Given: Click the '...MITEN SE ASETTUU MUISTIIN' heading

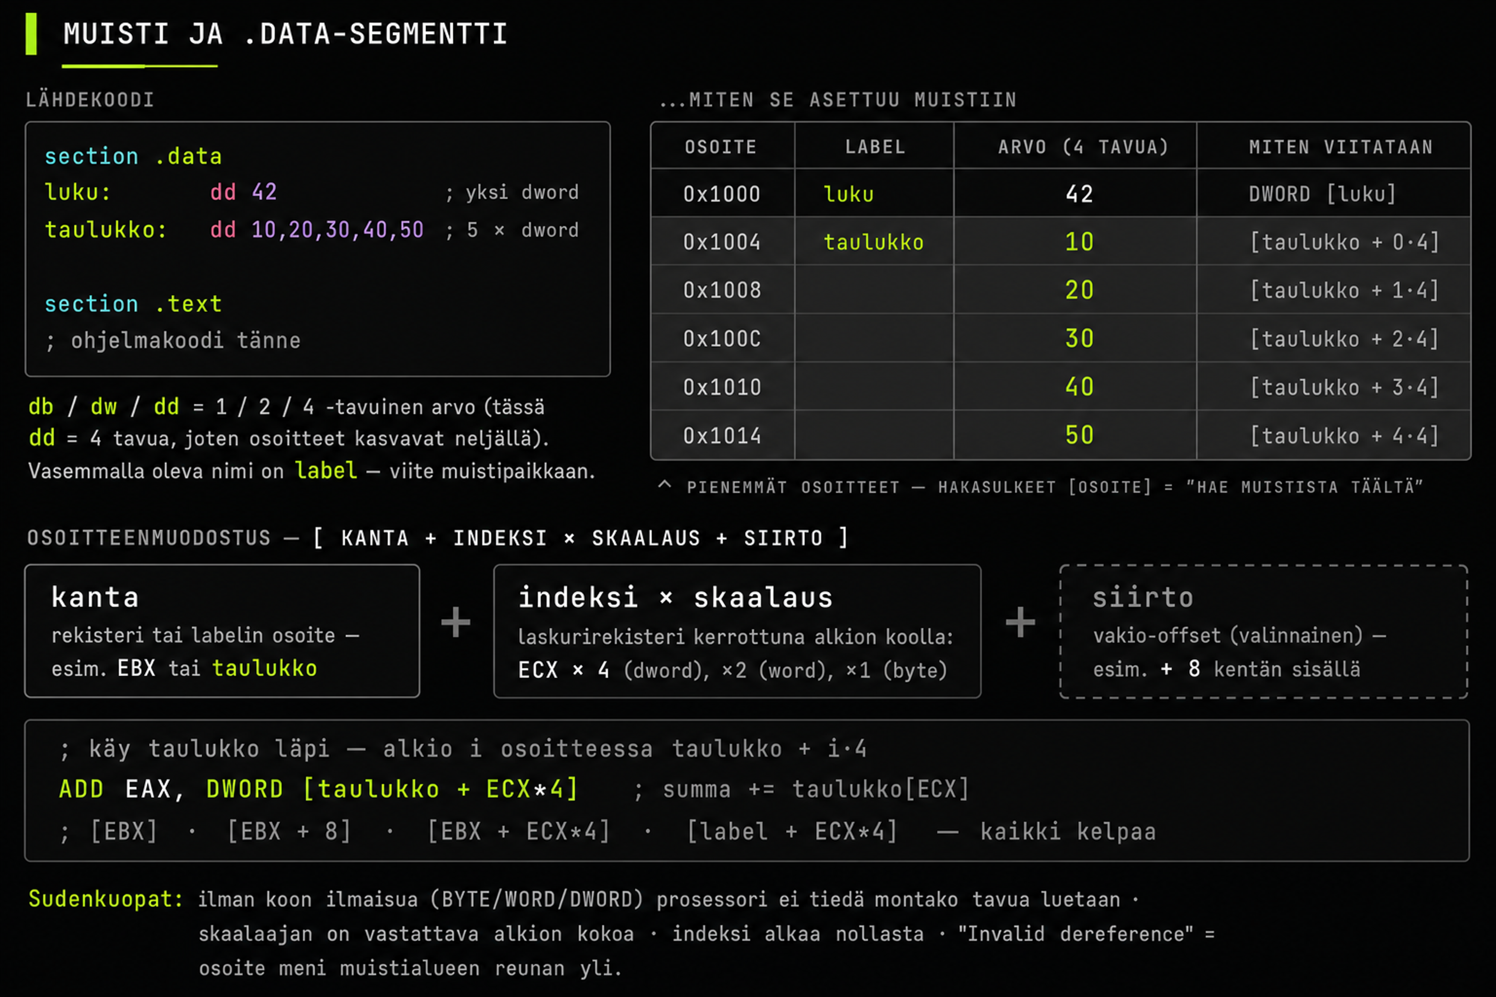Looking at the screenshot, I should click(838, 100).
